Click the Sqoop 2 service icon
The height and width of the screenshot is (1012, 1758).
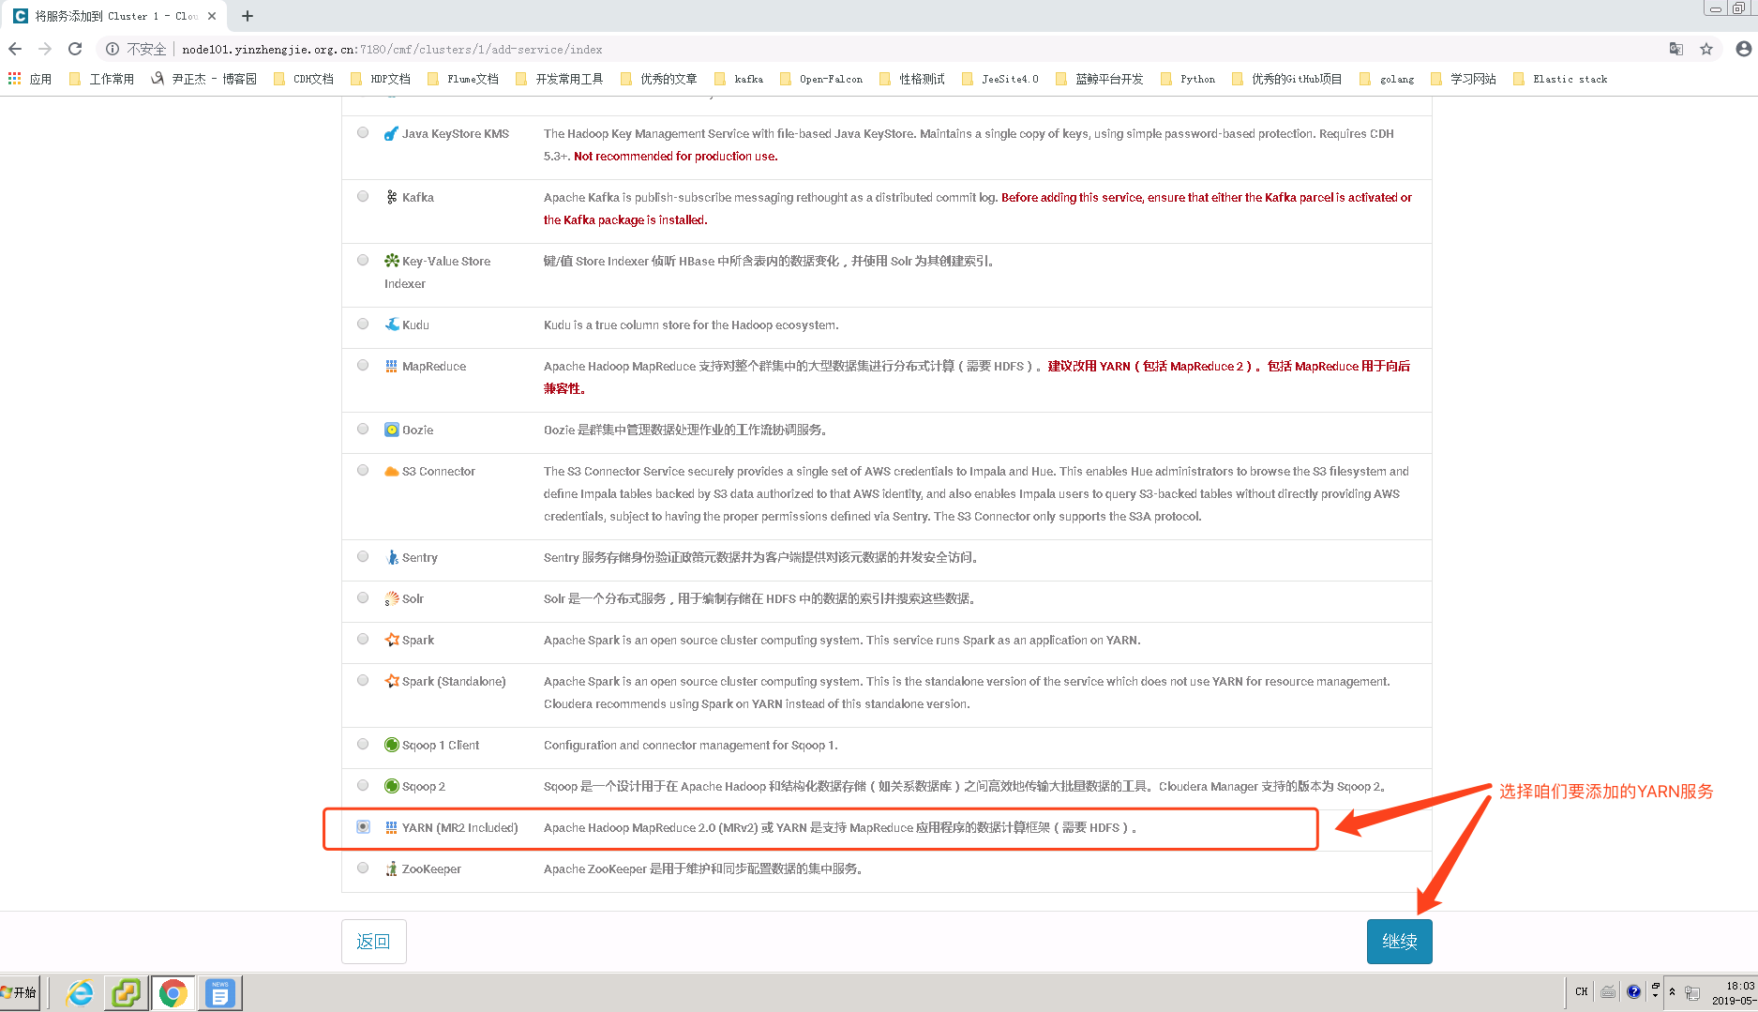coord(392,786)
